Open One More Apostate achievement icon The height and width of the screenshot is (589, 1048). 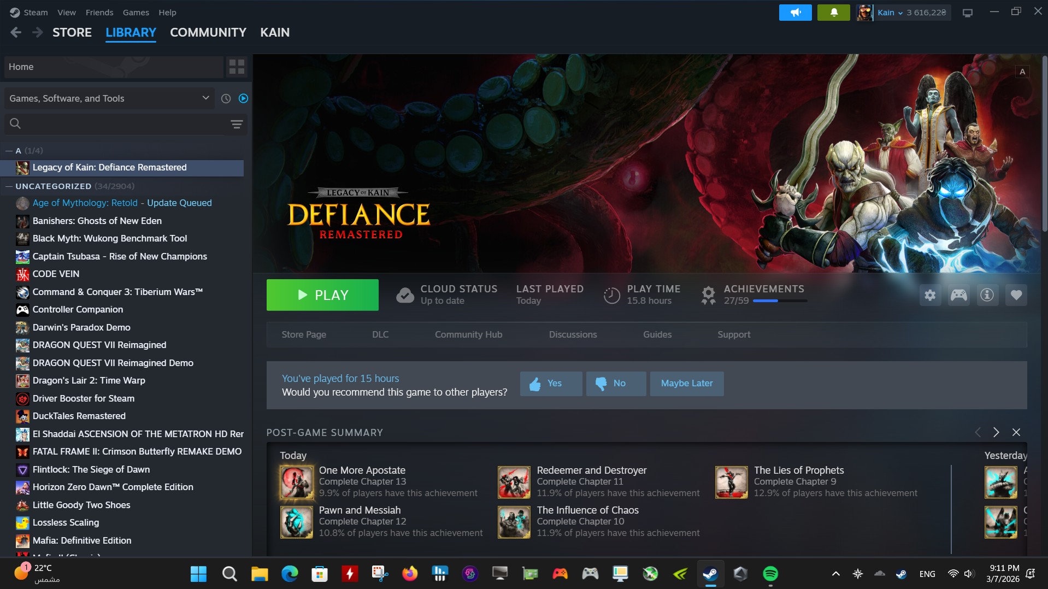pyautogui.click(x=297, y=482)
